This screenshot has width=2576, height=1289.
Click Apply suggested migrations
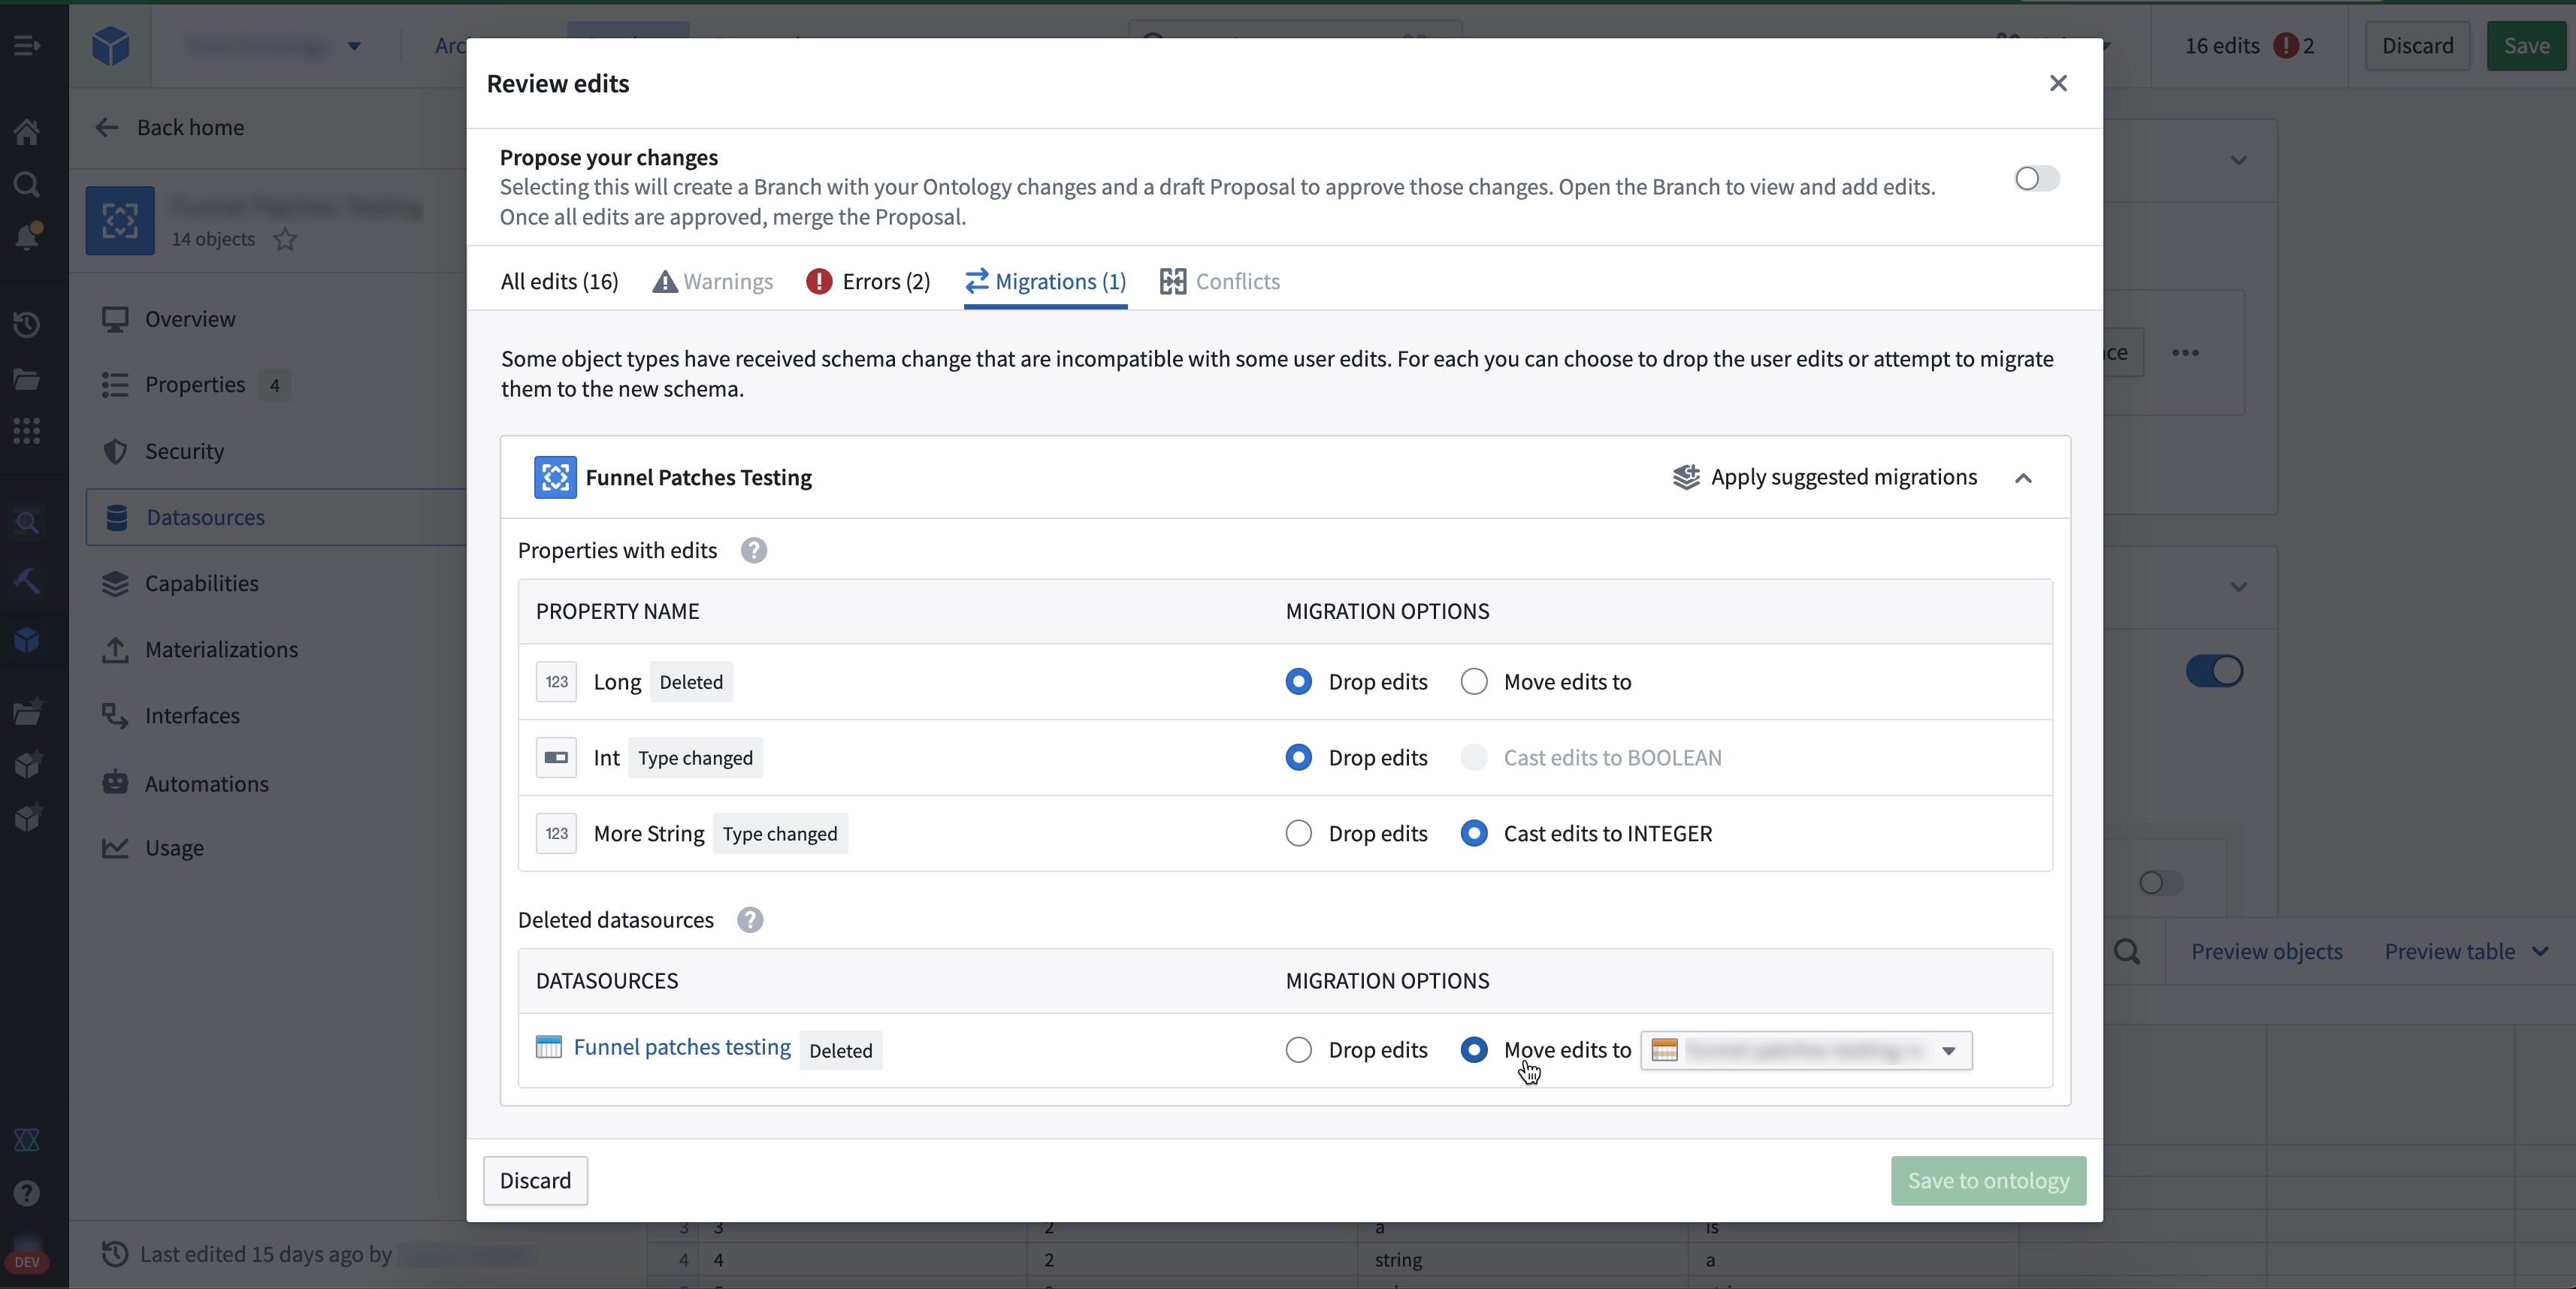coord(1825,478)
